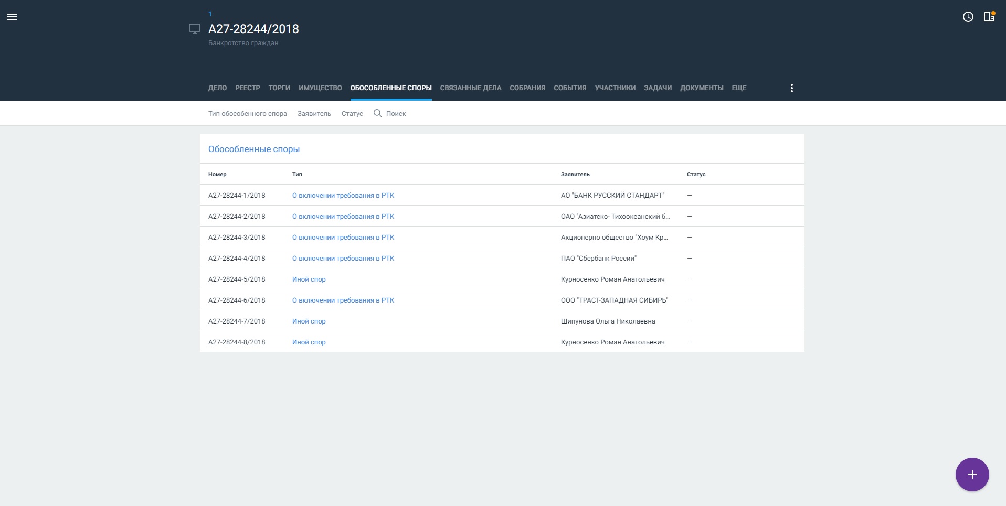Click the Поиск search field
The width and height of the screenshot is (1006, 506).
coord(396,113)
